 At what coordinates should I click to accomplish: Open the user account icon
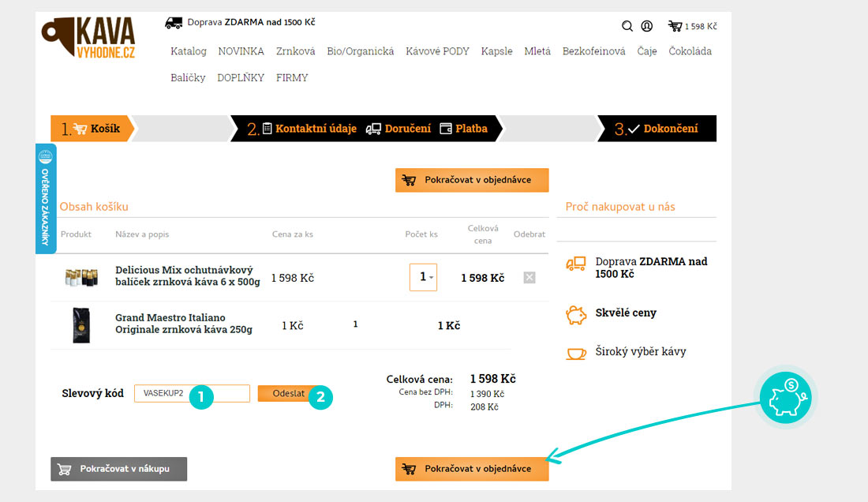[x=647, y=26]
